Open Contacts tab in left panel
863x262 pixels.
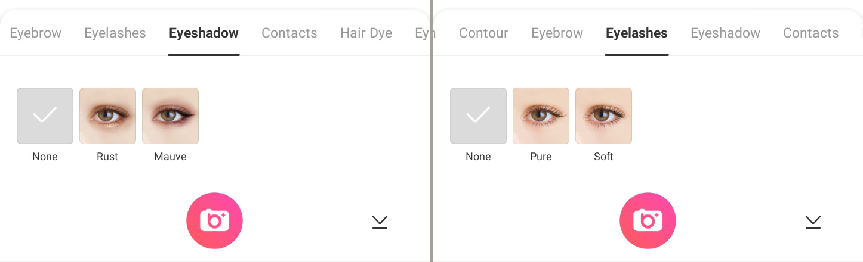(x=289, y=33)
